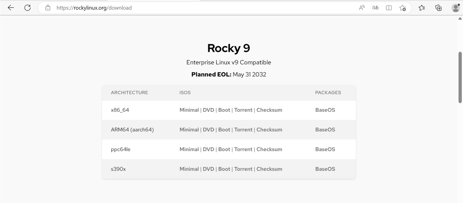Open the Read Aloud icon
Image resolution: width=463 pixels, height=203 pixels.
tap(361, 8)
